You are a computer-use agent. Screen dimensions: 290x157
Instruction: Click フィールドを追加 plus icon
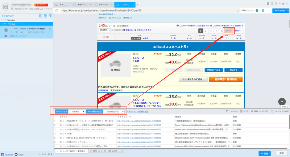[272, 111]
